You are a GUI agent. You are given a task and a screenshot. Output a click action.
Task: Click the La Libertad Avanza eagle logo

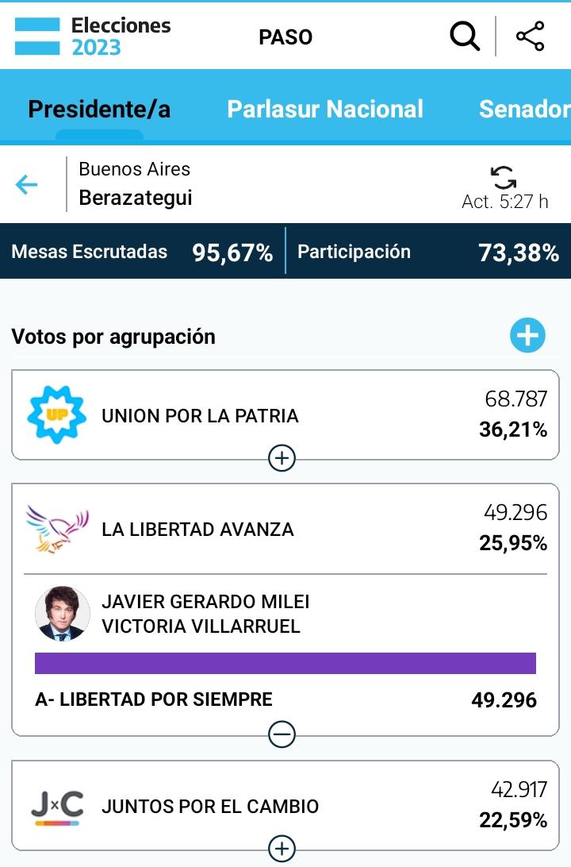(56, 529)
